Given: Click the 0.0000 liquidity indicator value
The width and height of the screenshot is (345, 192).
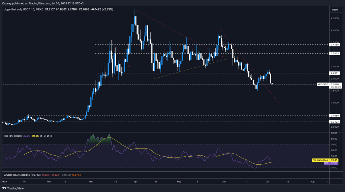Looking at the screenshot, I should [x=66, y=175].
